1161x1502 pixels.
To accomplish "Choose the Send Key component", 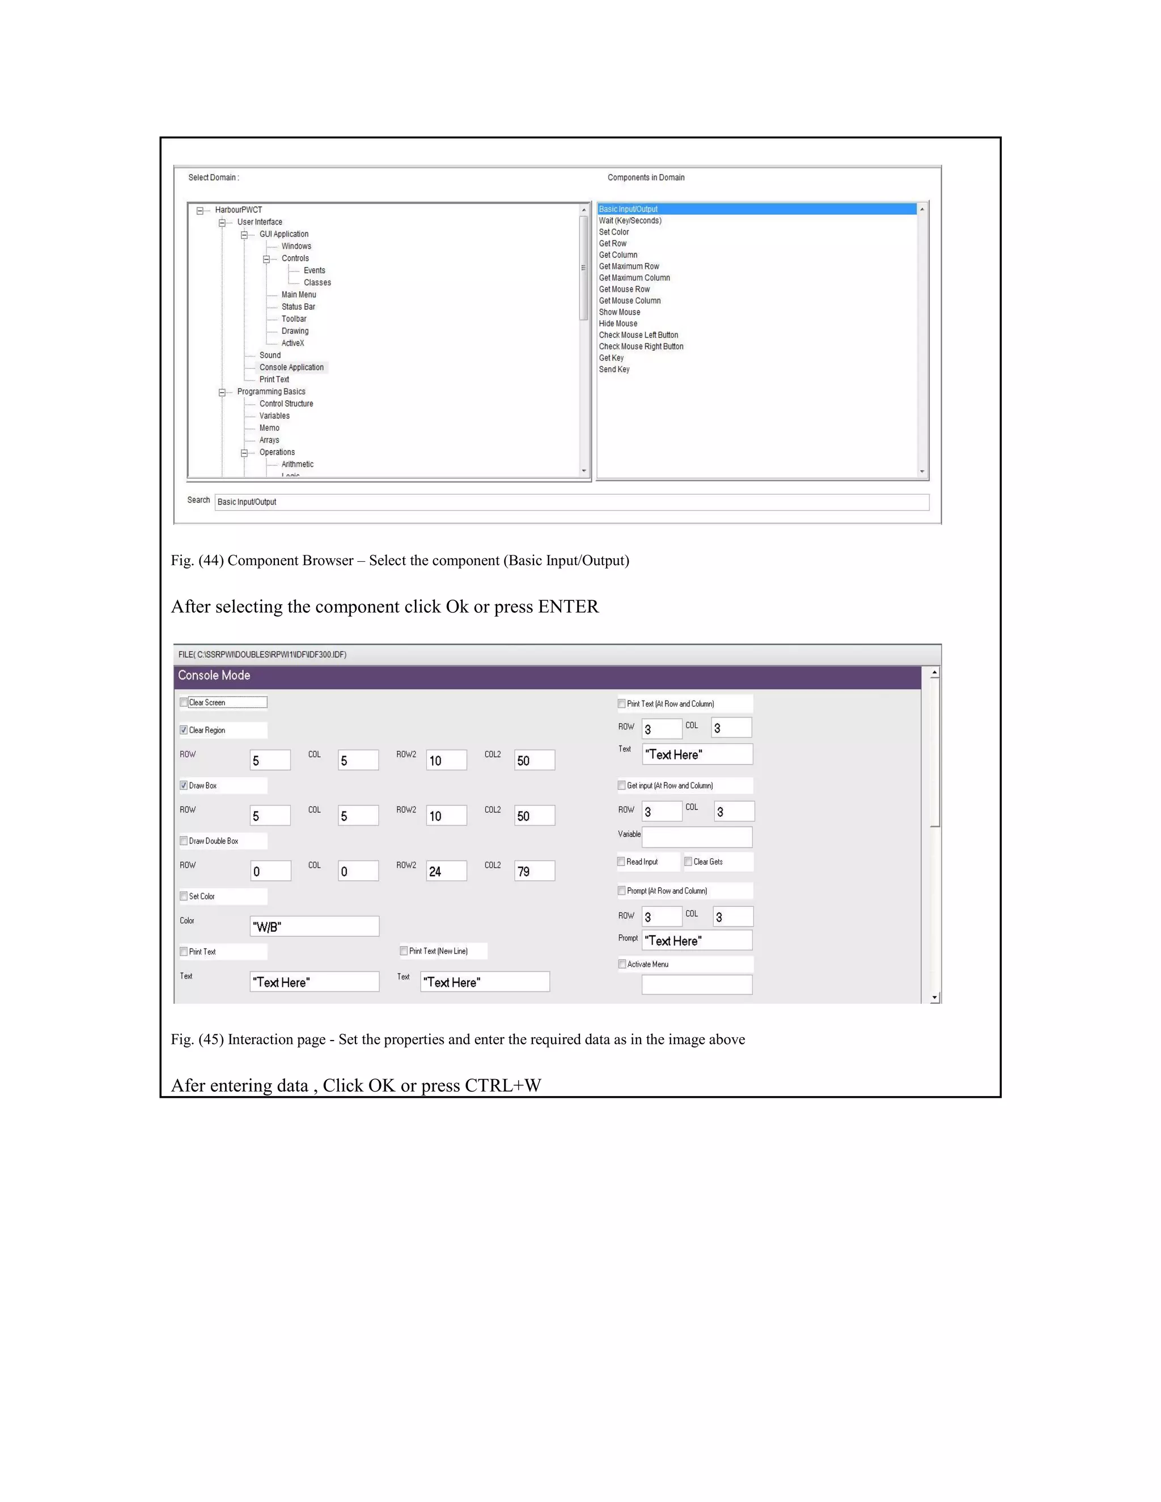I will pyautogui.click(x=613, y=370).
